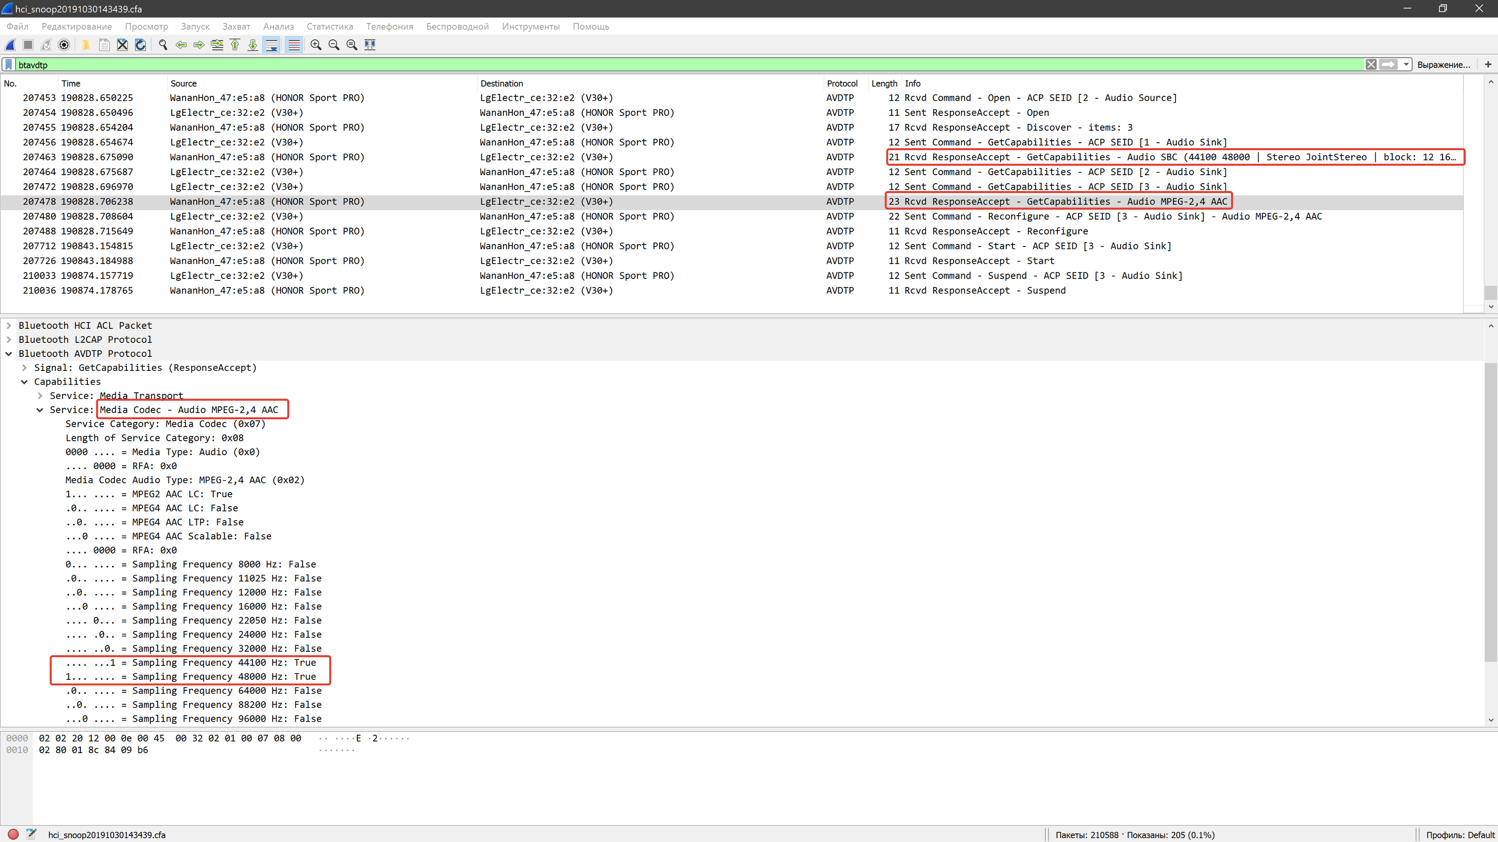Click the open file folder icon
This screenshot has width=1498, height=842.
[x=85, y=45]
